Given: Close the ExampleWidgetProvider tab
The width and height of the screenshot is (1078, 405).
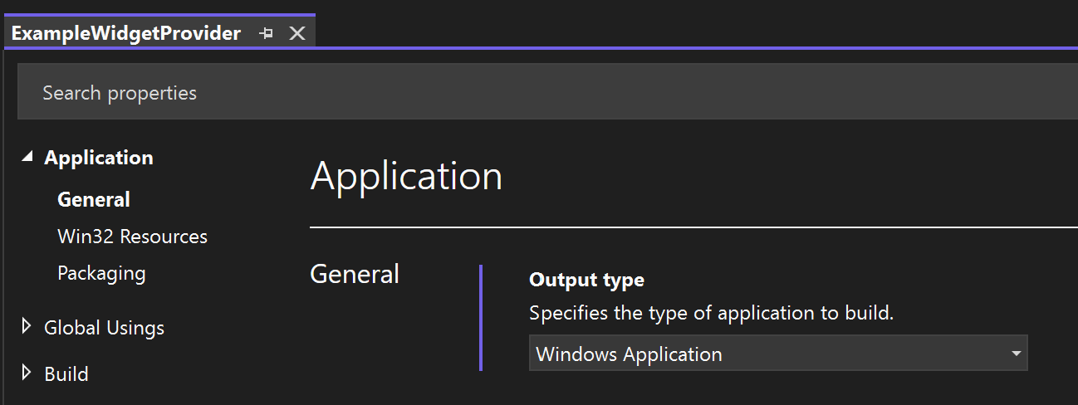Looking at the screenshot, I should [296, 34].
